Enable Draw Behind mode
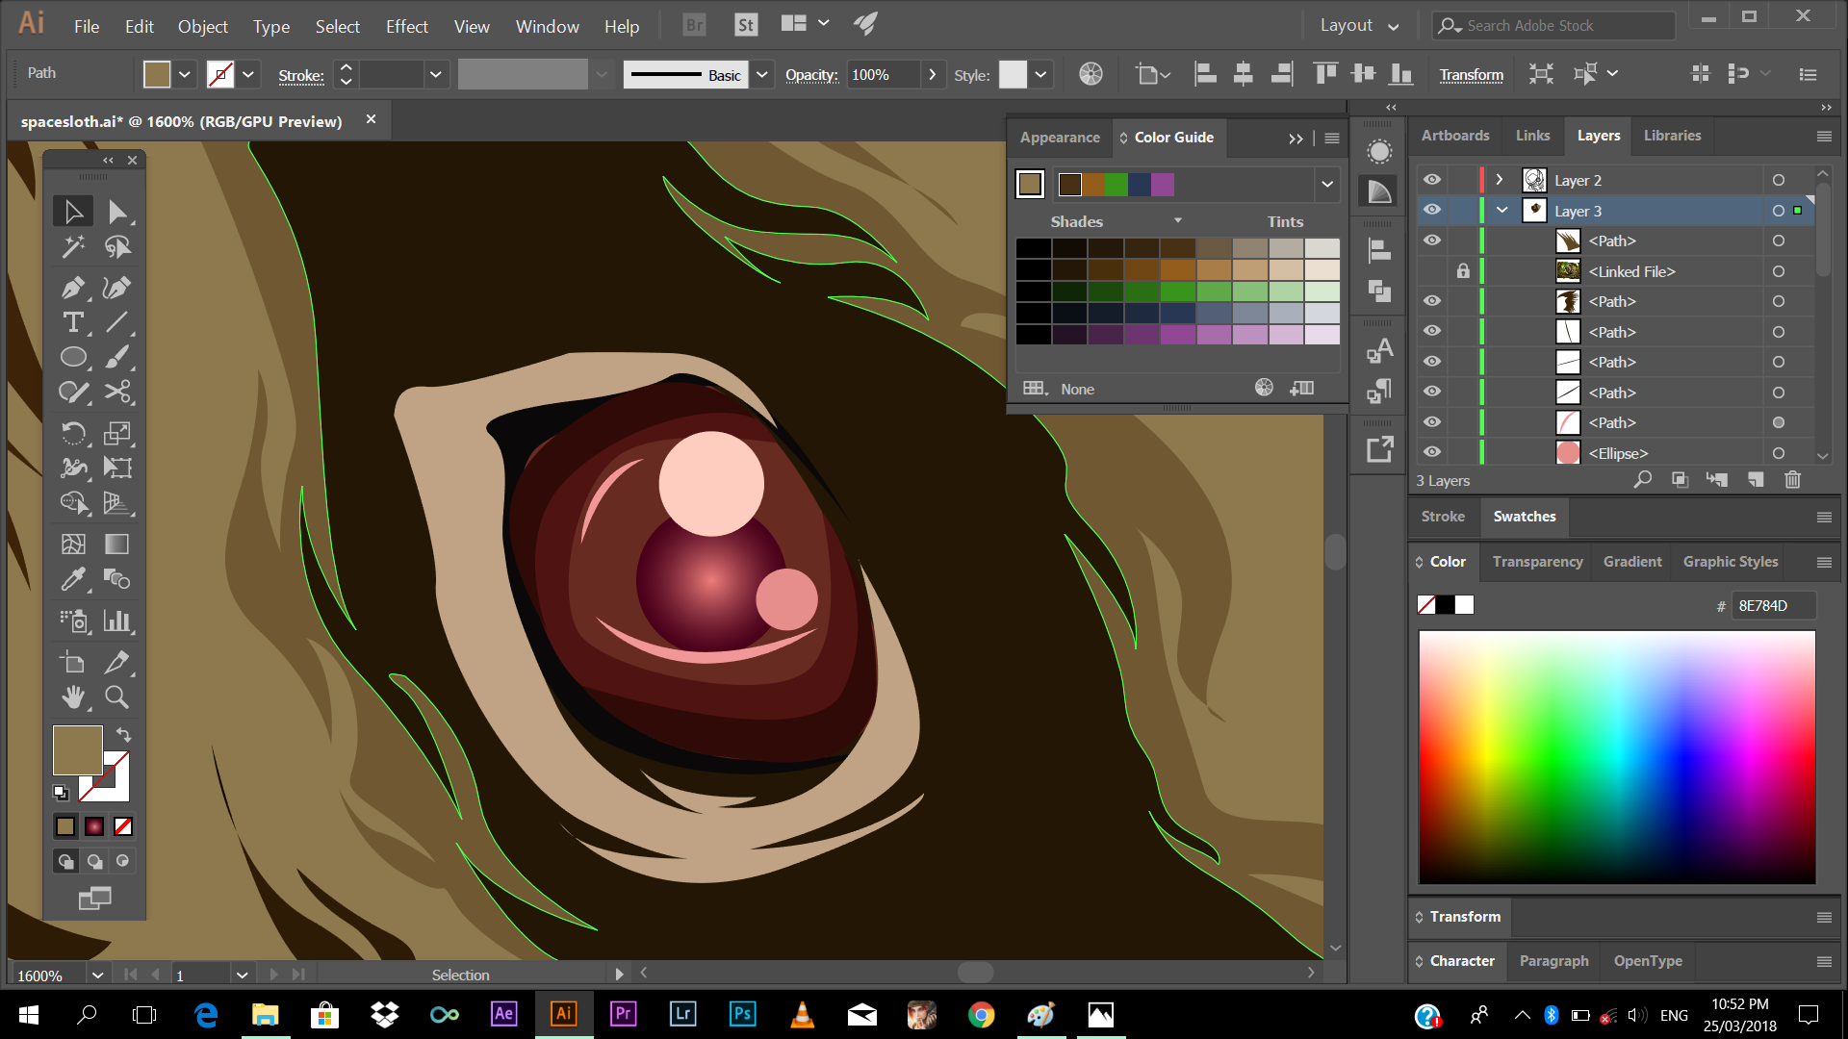Viewport: 1848px width, 1039px height. click(94, 861)
